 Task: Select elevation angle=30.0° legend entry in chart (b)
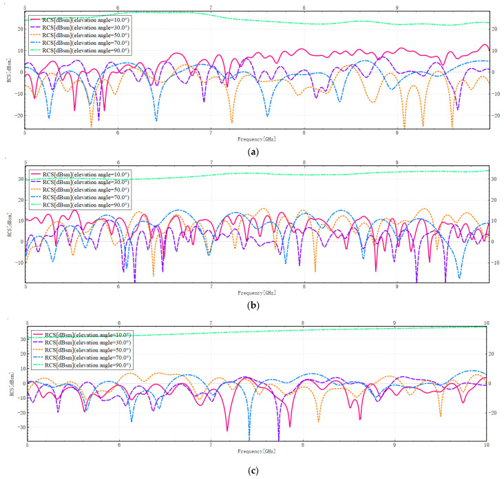80,182
